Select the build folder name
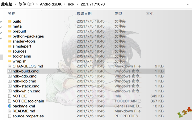Viewport: 192px width, 120px height. tap(17, 21)
